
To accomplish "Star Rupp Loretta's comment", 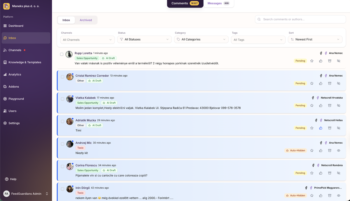I will coord(311,61).
